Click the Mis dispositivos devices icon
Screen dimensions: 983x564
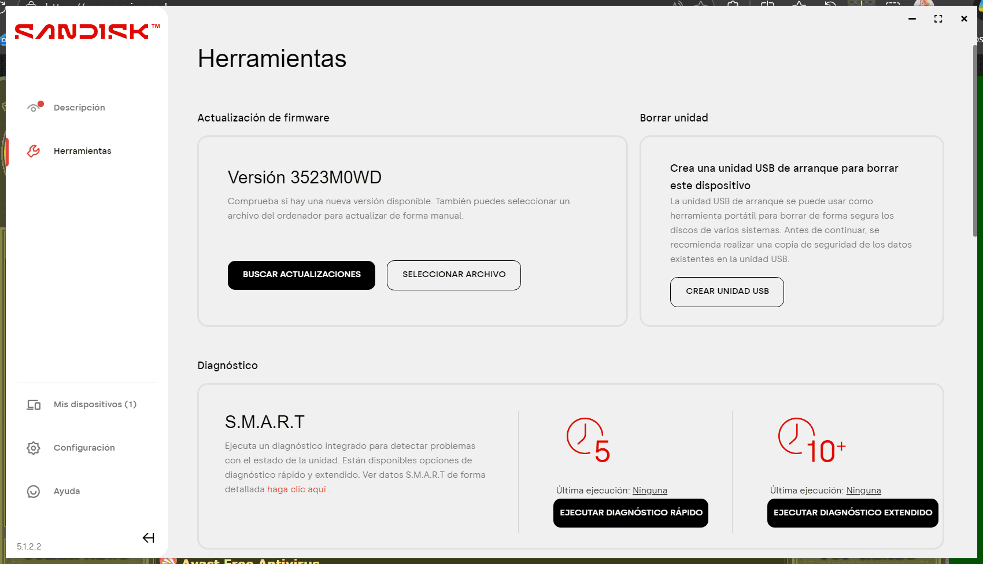(34, 405)
